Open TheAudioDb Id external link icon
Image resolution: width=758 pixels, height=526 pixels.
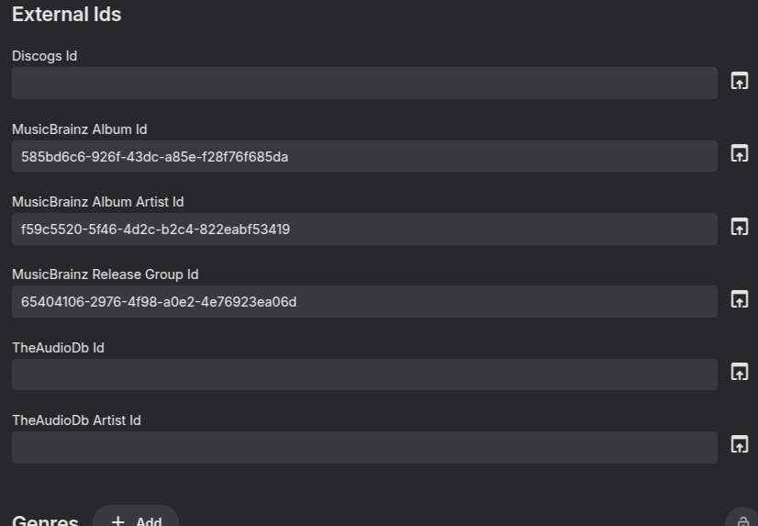(x=739, y=373)
